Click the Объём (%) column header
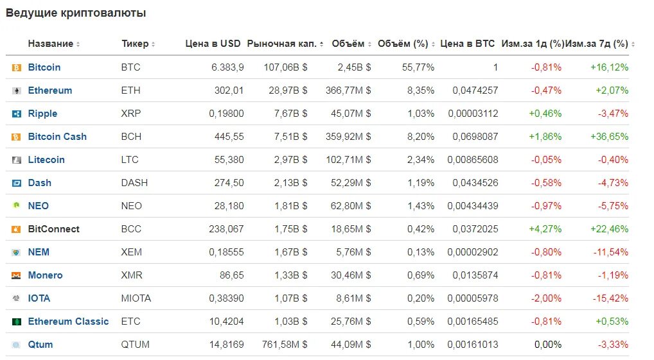Screen dimensions: 654x360 [403, 44]
